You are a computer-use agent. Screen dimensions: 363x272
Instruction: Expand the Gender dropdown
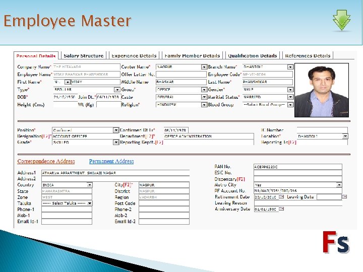pyautogui.click(x=290, y=90)
